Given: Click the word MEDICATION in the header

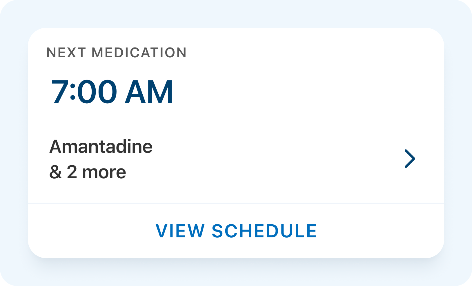Looking at the screenshot, I should click(139, 53).
